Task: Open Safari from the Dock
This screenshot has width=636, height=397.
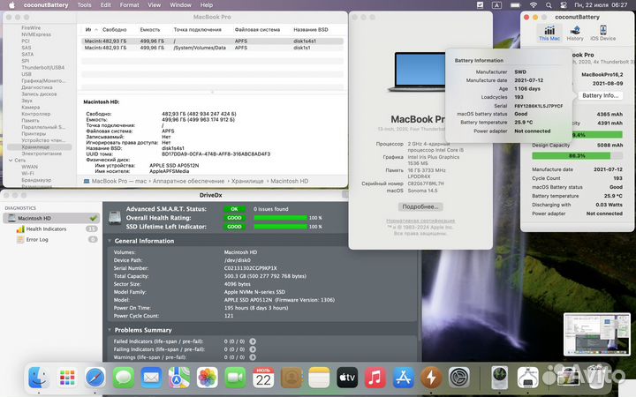Action: tap(95, 378)
